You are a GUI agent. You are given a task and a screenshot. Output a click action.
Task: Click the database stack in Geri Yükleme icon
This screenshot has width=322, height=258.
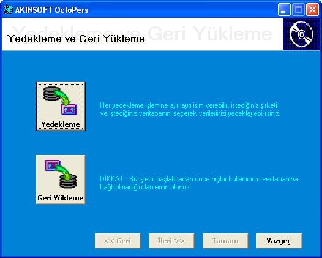tap(68, 181)
